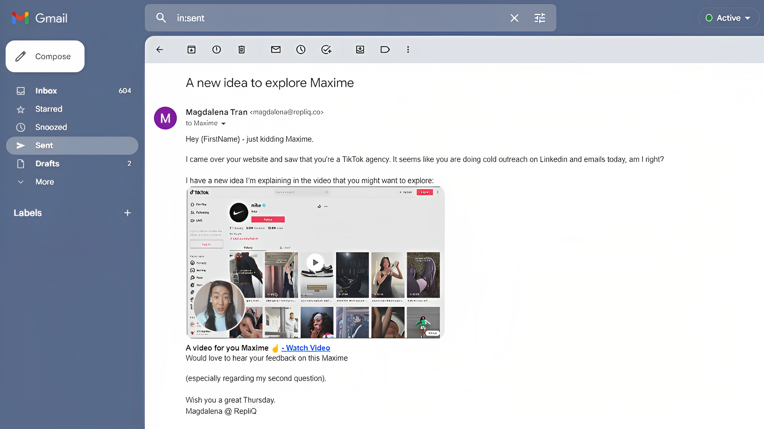The width and height of the screenshot is (764, 429).
Task: Clear the search with the X icon
Action: click(x=514, y=18)
